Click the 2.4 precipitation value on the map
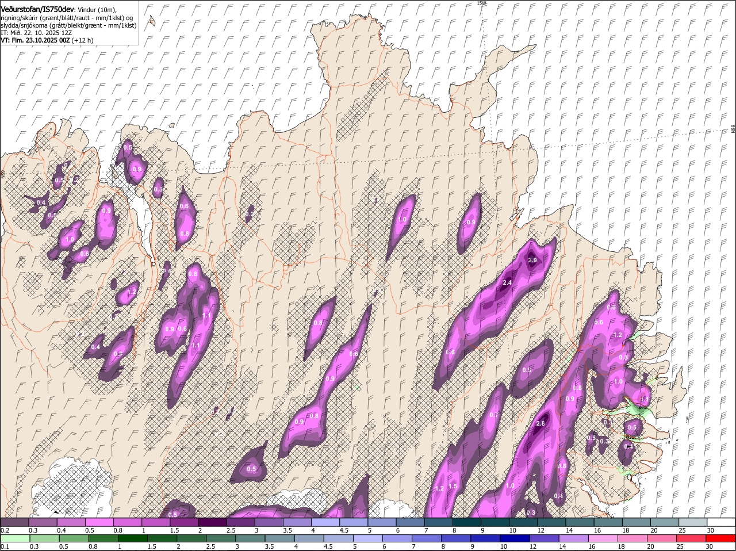This screenshot has width=736, height=551. click(x=507, y=283)
